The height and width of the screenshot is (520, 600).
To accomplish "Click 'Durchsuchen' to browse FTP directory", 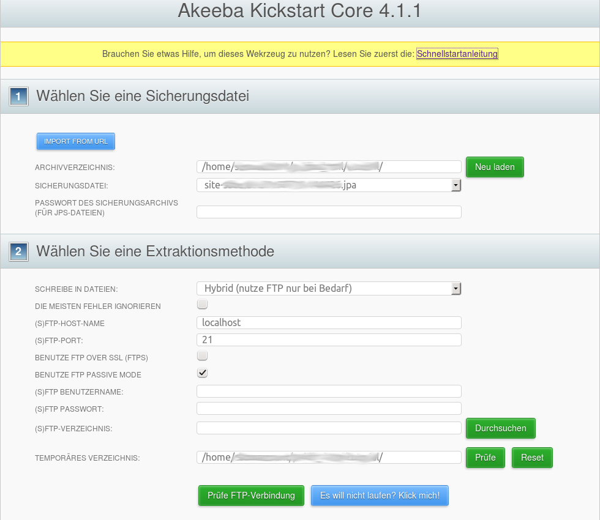I will click(500, 428).
